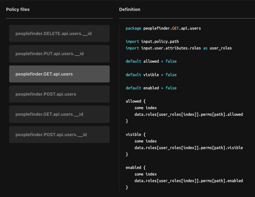Click the 'default allowed = false' line
Viewport: 255px width, 197px height.
click(x=151, y=61)
